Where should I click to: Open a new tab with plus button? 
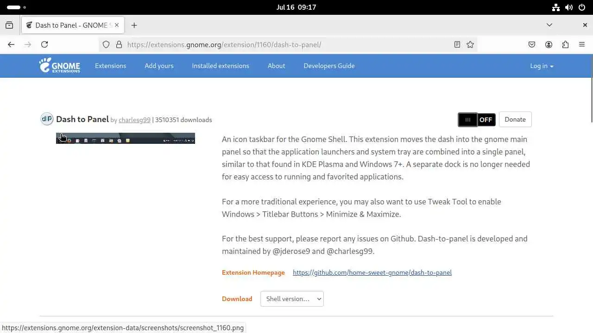click(134, 25)
